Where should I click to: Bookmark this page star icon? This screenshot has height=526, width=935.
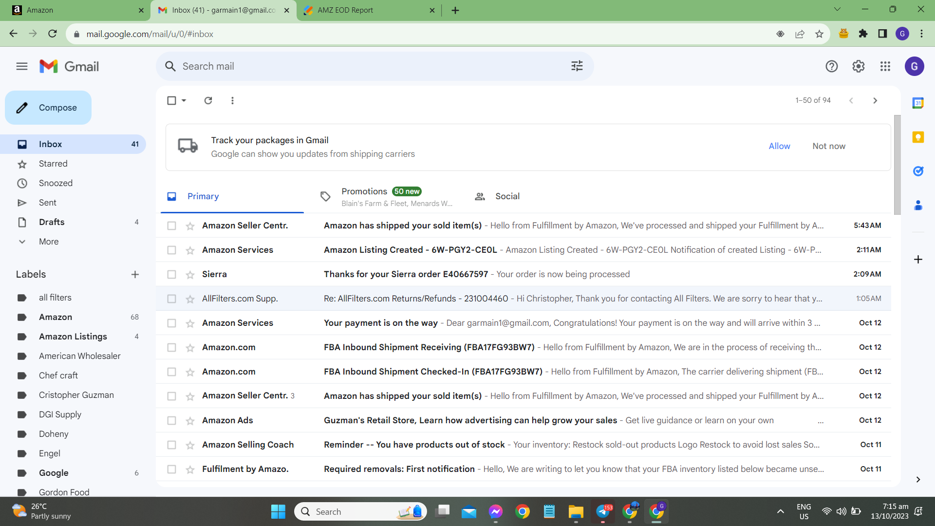coord(819,34)
